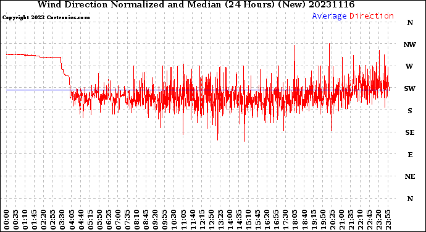Click the 11:05 time label
Screen dimensions: 426x232
coord(183,220)
